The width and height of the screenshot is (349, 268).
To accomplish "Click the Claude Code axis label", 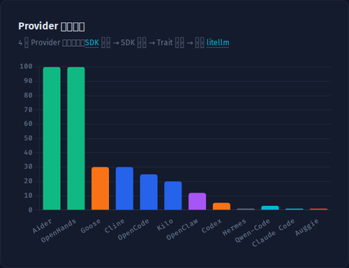I will (x=274, y=232).
